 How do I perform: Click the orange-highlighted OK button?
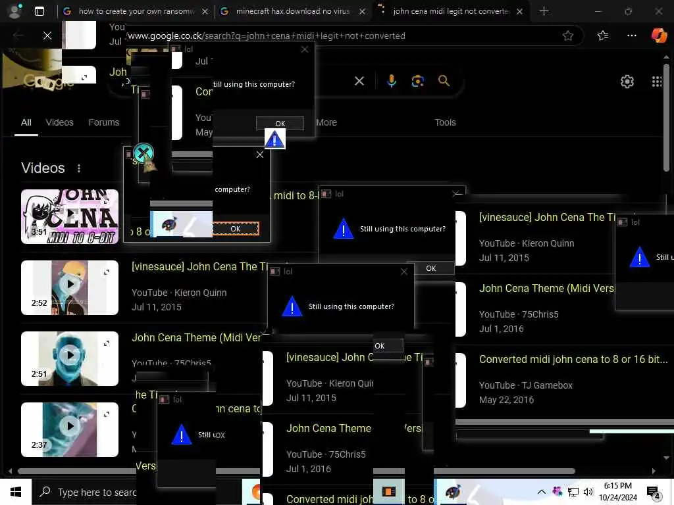(x=236, y=228)
